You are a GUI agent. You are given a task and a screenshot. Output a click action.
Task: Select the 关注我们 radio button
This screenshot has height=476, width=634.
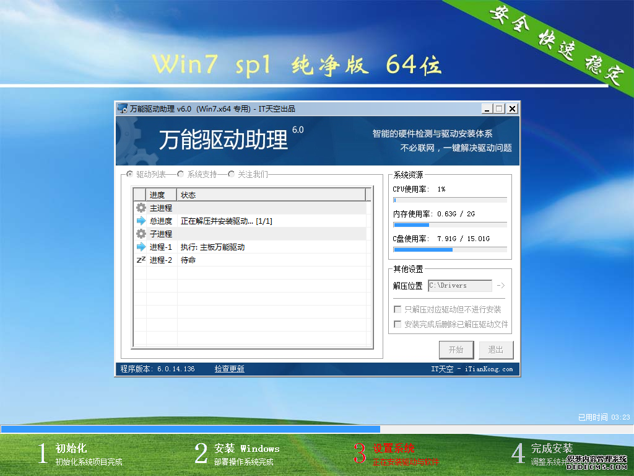tap(231, 174)
